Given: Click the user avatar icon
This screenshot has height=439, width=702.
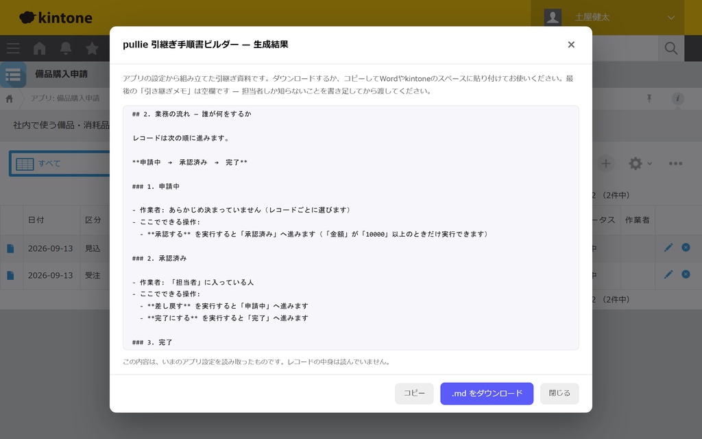Looking at the screenshot, I should point(553,17).
